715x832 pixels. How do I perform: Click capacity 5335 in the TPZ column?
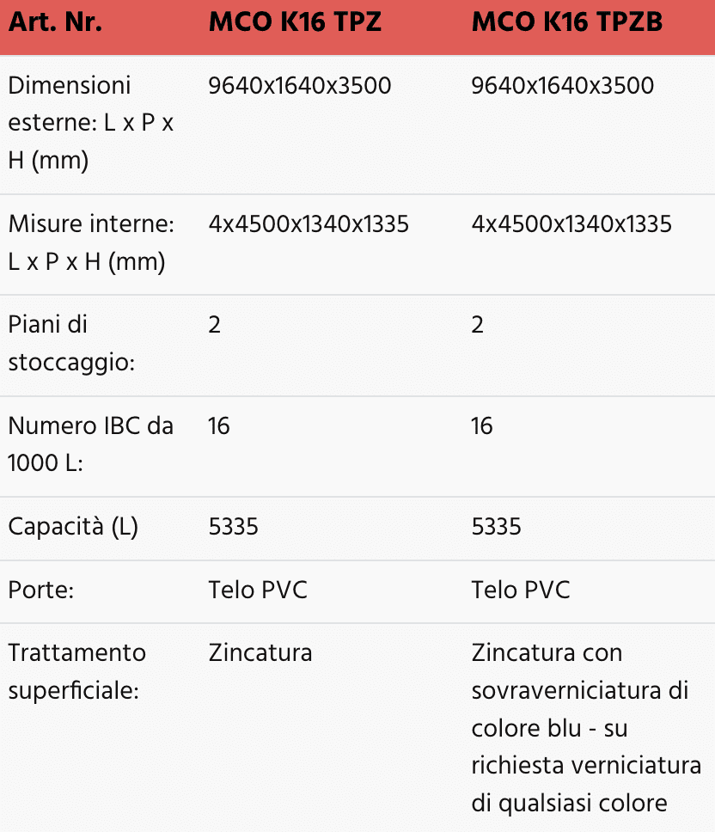(x=233, y=527)
